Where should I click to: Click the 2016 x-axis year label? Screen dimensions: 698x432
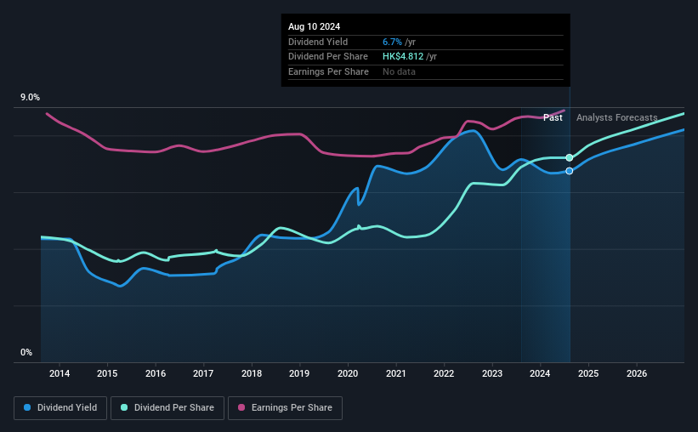(156, 373)
